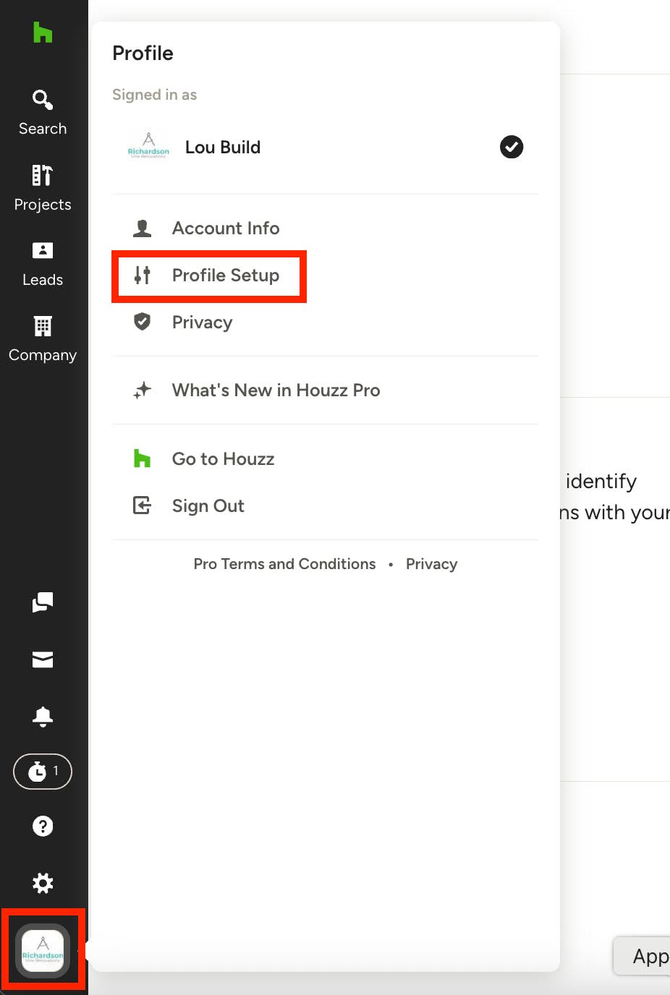Image resolution: width=670 pixels, height=995 pixels.
Task: Click the Houzz logo in the sidebar
Action: click(43, 33)
